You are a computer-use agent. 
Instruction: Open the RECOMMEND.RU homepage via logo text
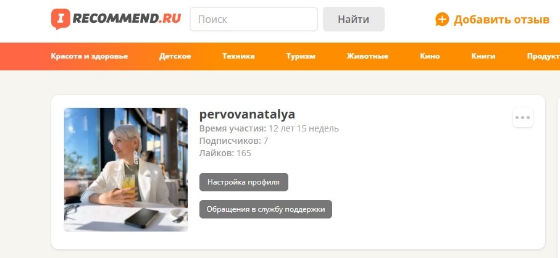[127, 18]
